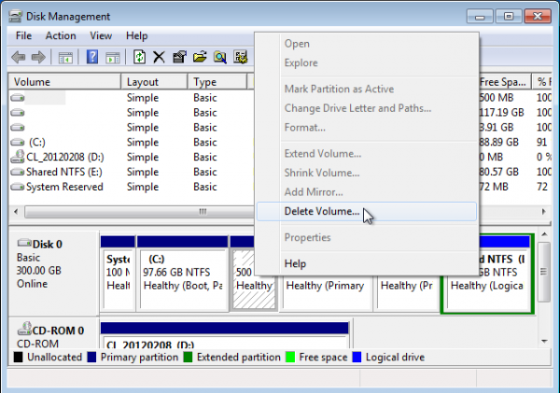Click the Free space legend swatch

(290, 357)
